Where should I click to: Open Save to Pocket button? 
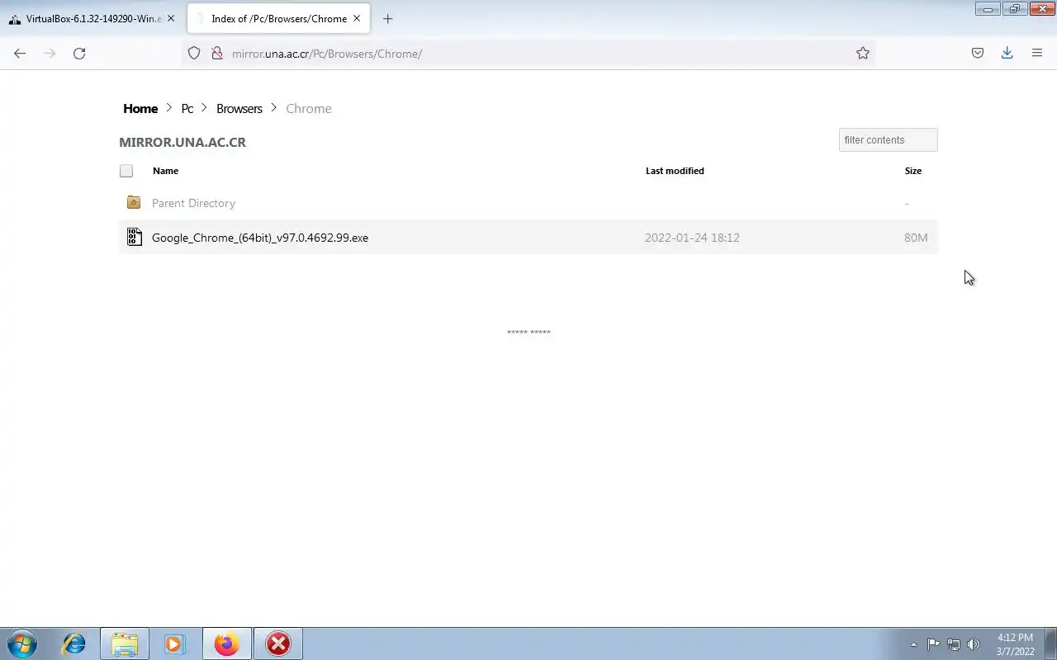tap(978, 53)
